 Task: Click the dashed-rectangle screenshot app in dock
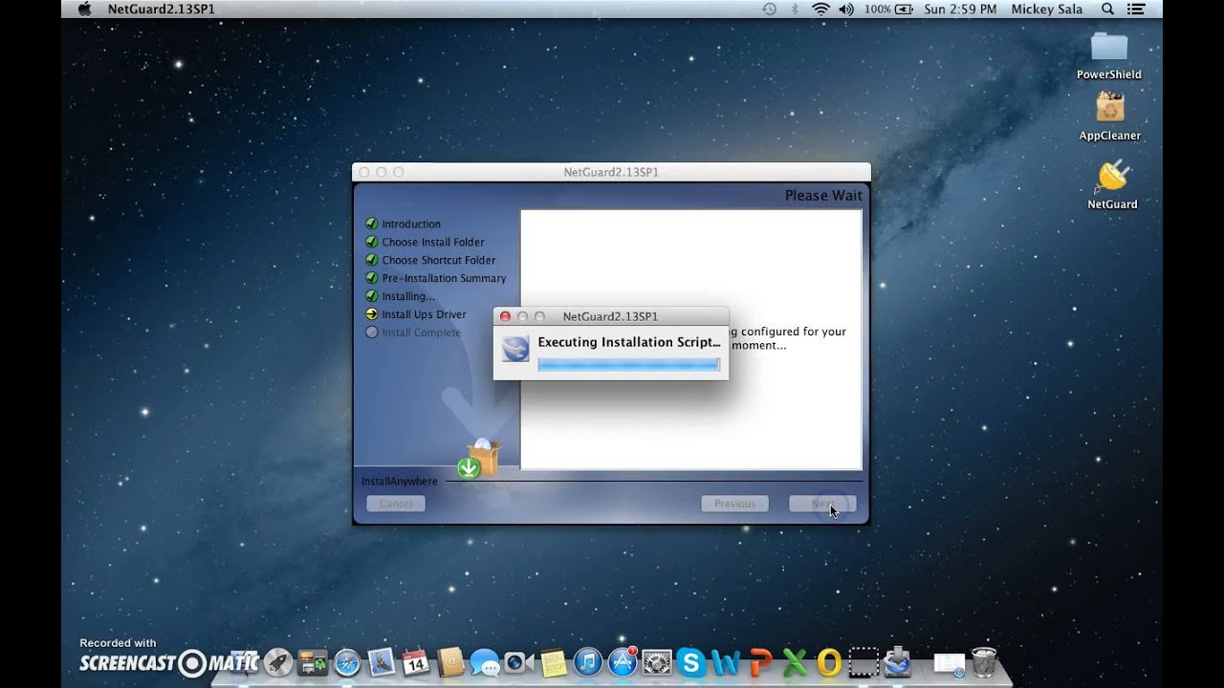[x=863, y=662]
